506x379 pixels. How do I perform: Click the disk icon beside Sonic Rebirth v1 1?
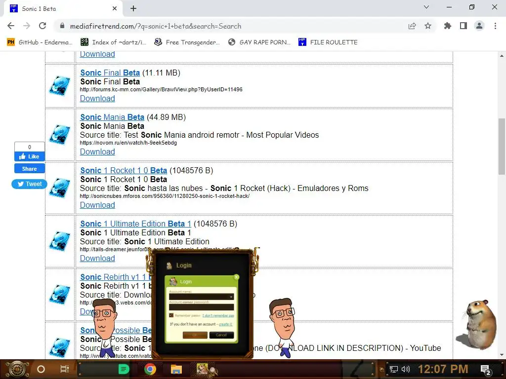click(60, 294)
